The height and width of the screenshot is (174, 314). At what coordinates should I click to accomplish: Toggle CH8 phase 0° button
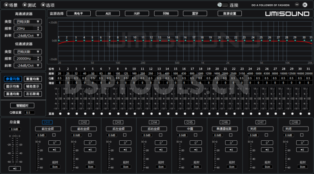click(x=302, y=143)
